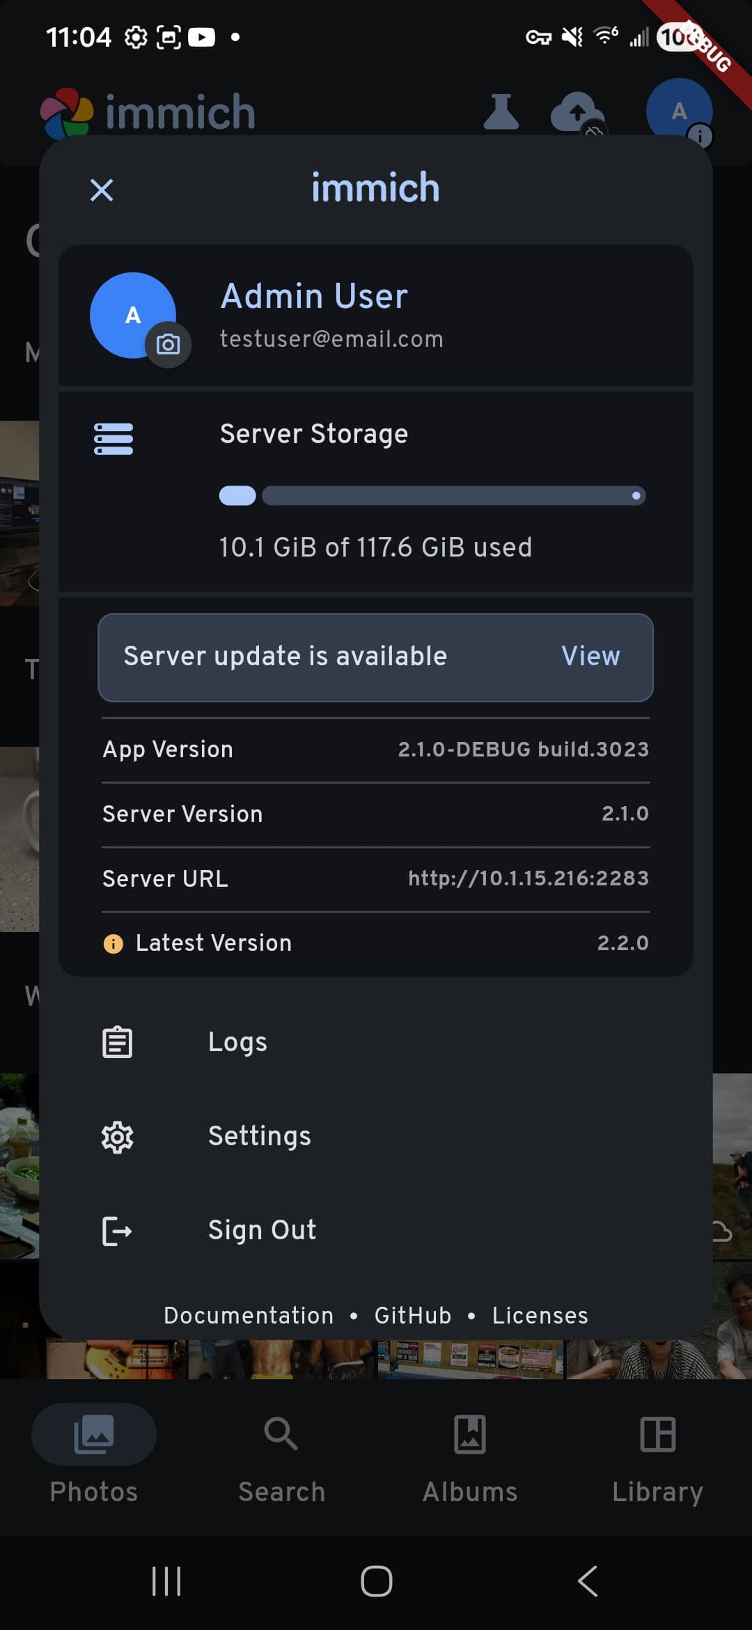
Task: Click the server storage usage bar
Action: (432, 496)
